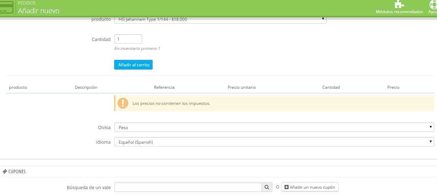The image size is (437, 195).
Task: Click the Referencia column header
Action: [164, 87]
